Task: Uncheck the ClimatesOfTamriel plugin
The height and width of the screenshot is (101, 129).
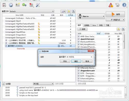Action: pyautogui.click(x=79, y=47)
